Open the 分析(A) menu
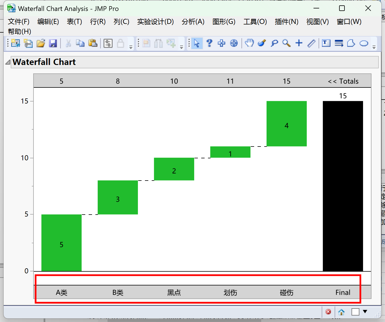This screenshot has height=322, width=385. click(x=193, y=22)
